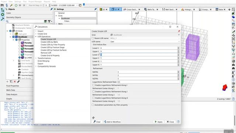
Task: Click the Lower I input field
Action: [x=139, y=48]
